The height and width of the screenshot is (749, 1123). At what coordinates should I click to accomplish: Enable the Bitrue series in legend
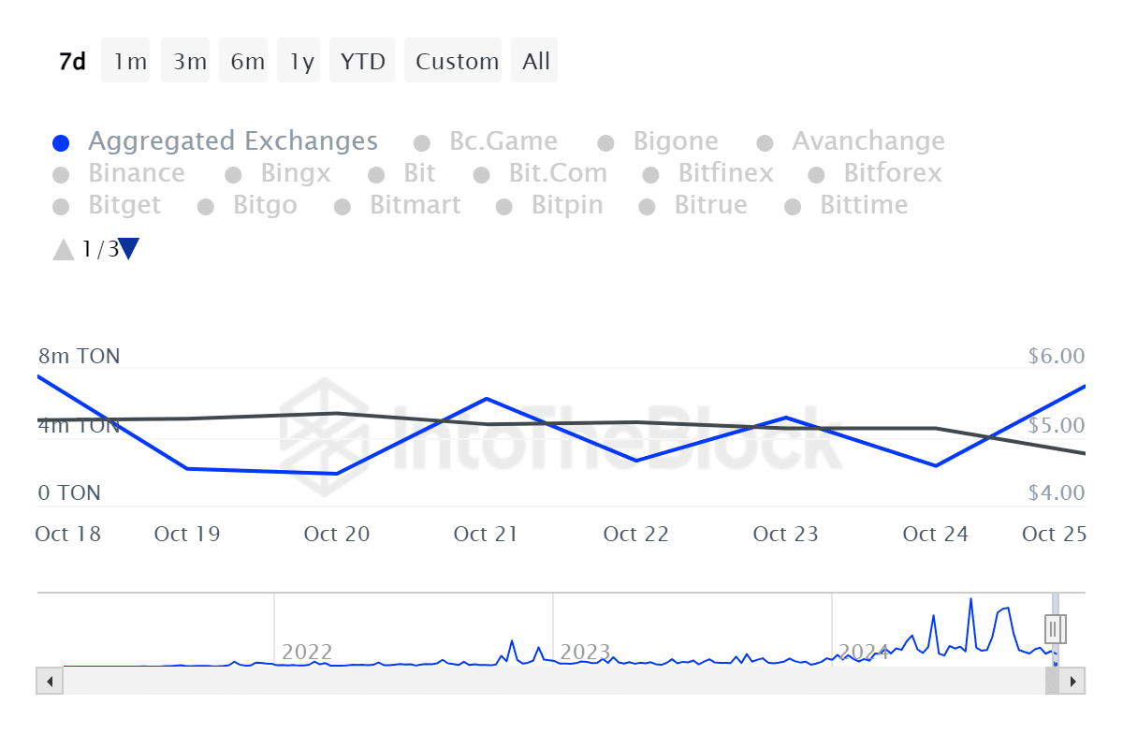[710, 206]
